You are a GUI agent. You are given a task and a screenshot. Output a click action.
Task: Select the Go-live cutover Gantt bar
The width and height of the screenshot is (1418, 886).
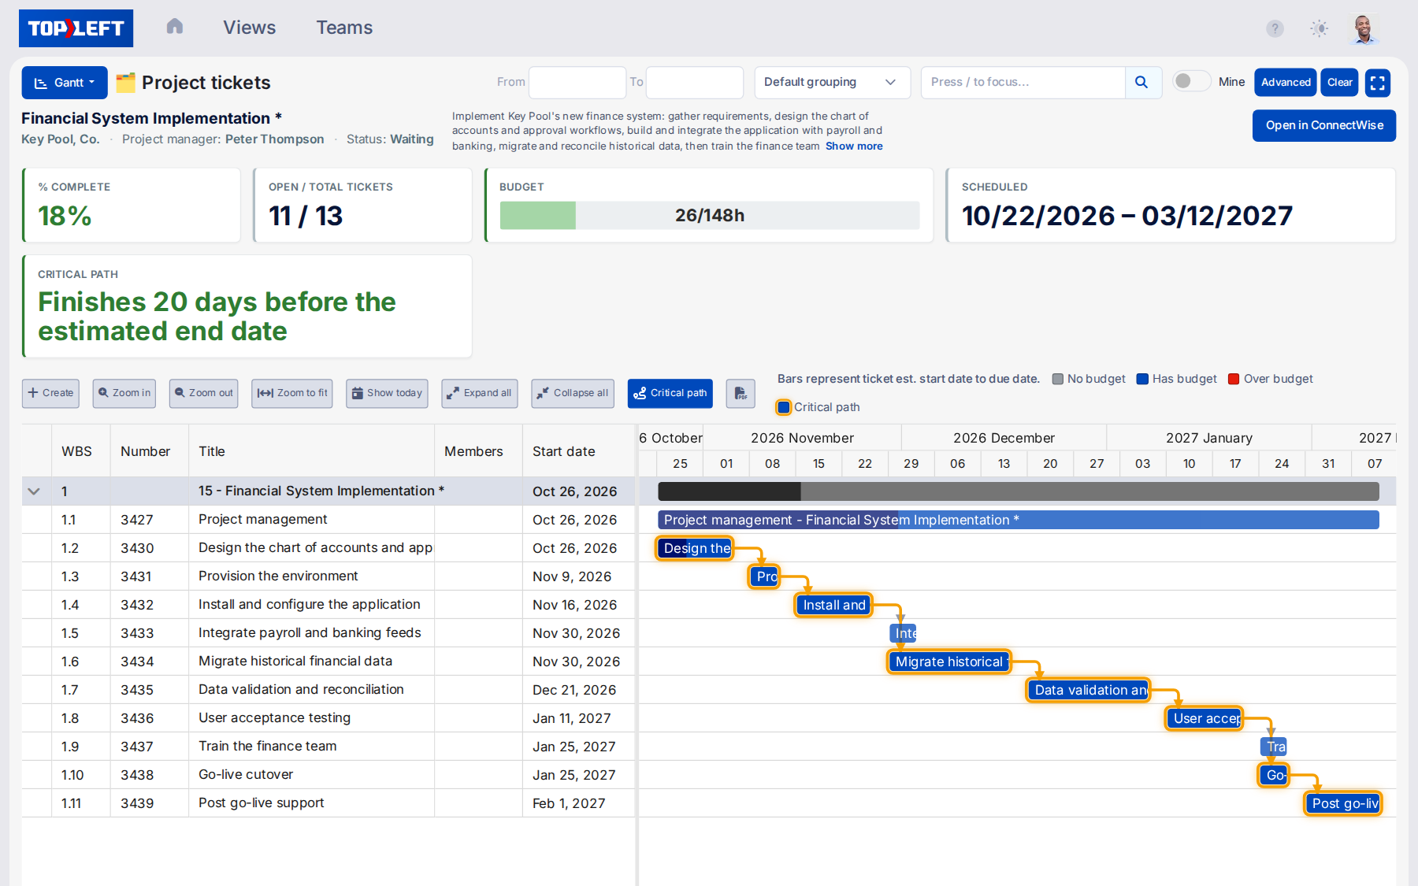pos(1274,775)
